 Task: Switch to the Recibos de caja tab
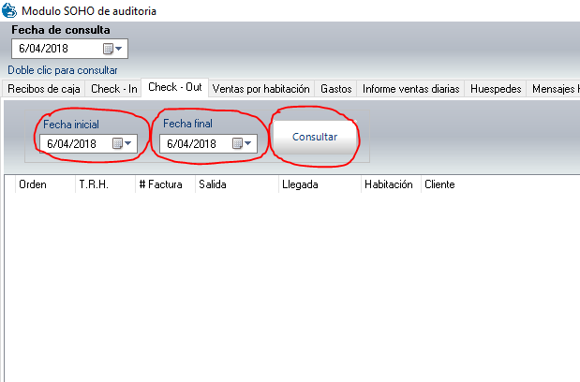44,89
